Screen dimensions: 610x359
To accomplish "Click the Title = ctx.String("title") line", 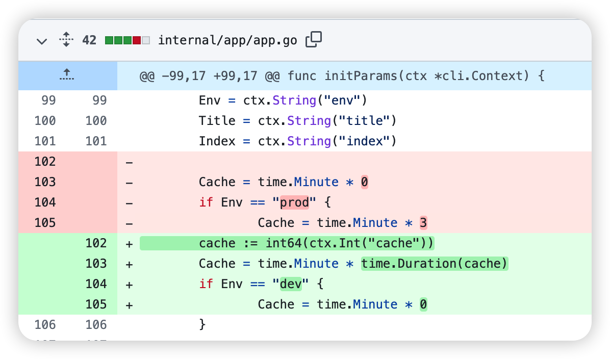I will pyautogui.click(x=297, y=121).
